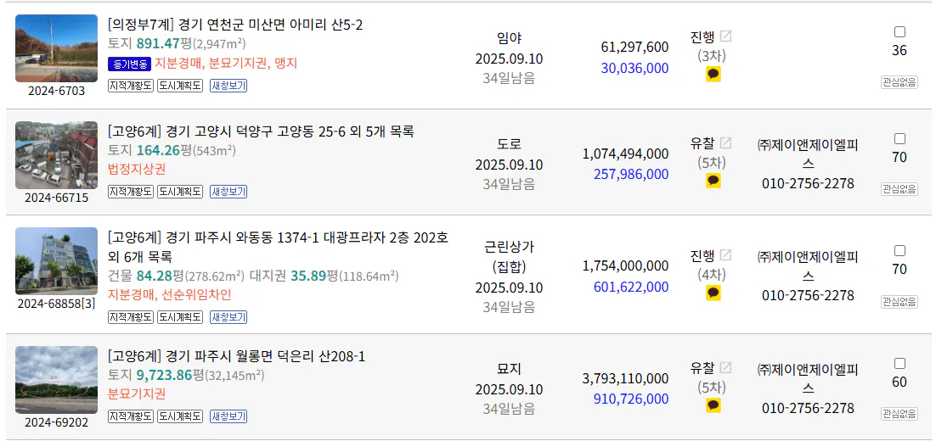Open external link icon beside 유찰 for 덕은리
This screenshot has height=441, width=936.
click(x=725, y=368)
